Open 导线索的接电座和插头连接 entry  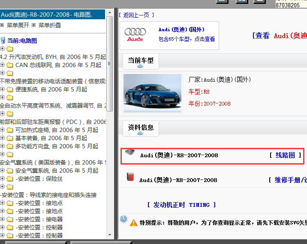[48, 195]
